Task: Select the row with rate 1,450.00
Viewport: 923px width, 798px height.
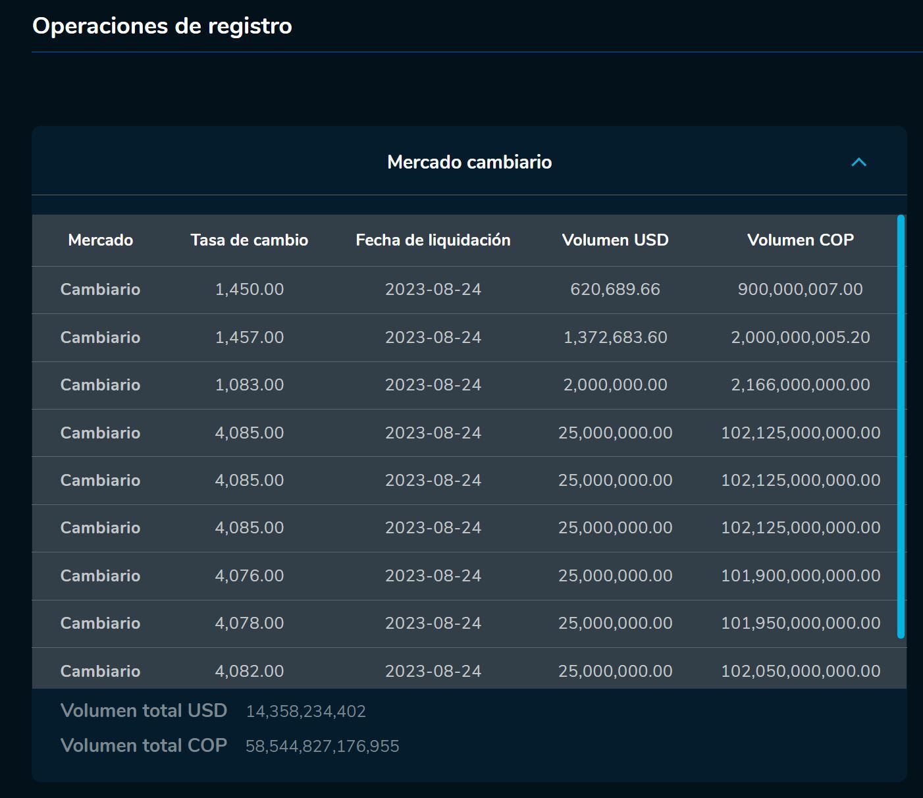Action: (461, 290)
